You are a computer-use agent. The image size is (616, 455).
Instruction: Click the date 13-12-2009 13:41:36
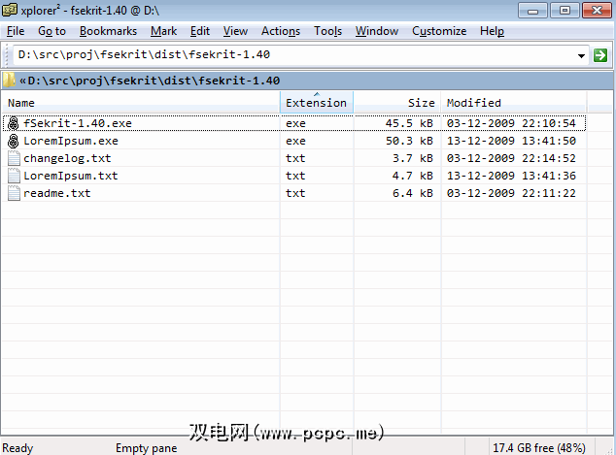coord(511,176)
